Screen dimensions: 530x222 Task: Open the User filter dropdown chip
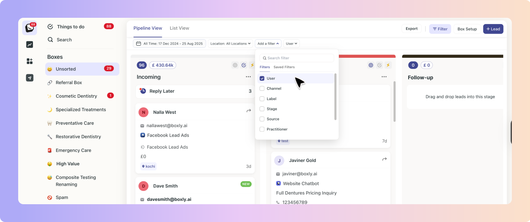[291, 44]
